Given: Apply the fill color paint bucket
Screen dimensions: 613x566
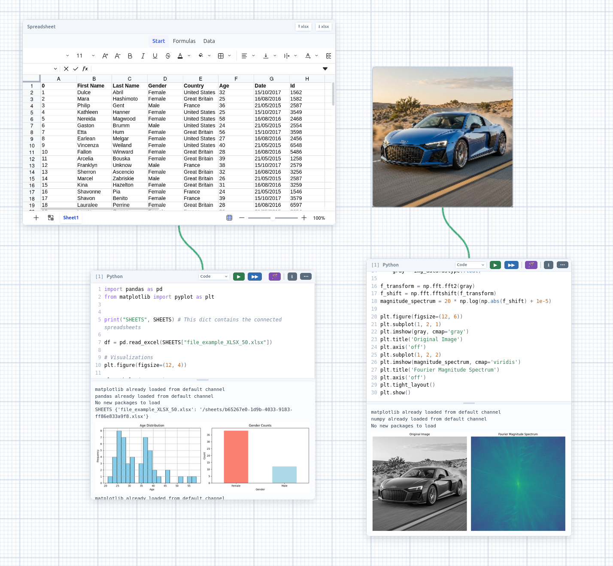Looking at the screenshot, I should coord(201,56).
